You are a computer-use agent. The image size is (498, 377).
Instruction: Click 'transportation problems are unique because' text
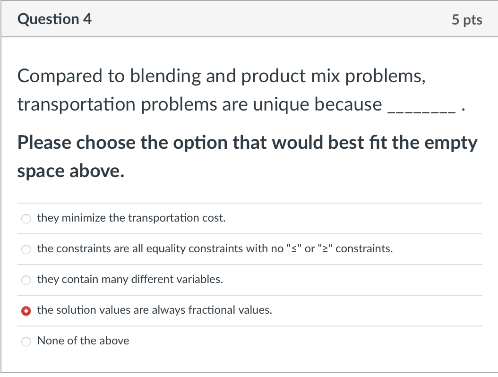coord(200,105)
